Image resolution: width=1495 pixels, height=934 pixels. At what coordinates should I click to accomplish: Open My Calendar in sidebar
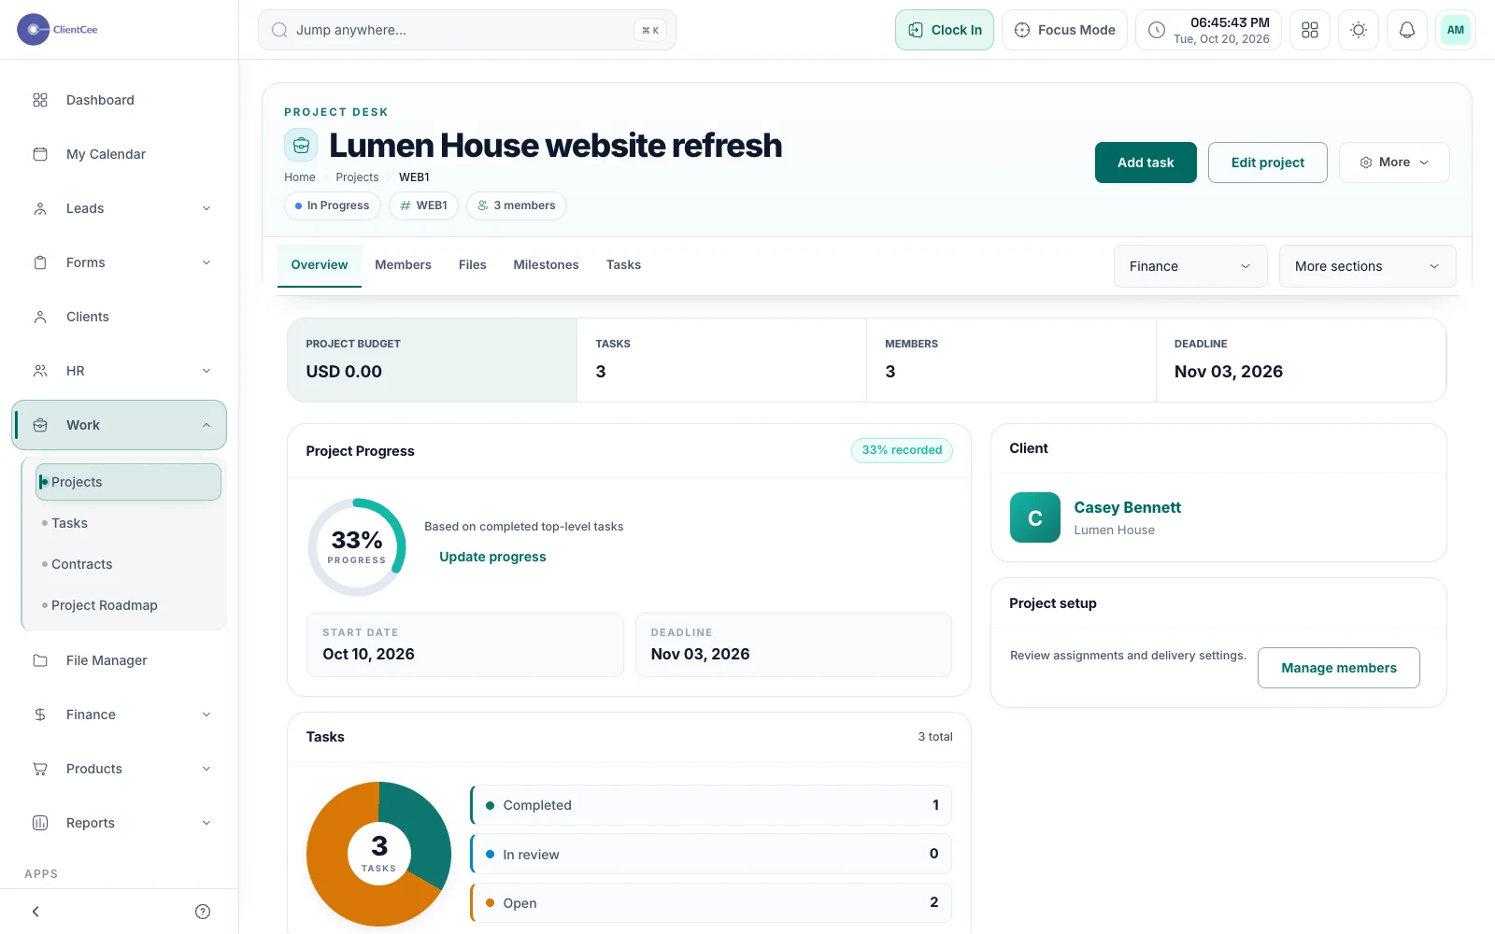pos(120,154)
